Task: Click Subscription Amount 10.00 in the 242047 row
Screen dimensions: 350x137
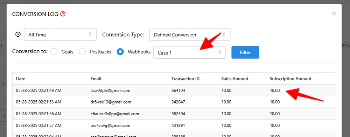Action: point(274,102)
